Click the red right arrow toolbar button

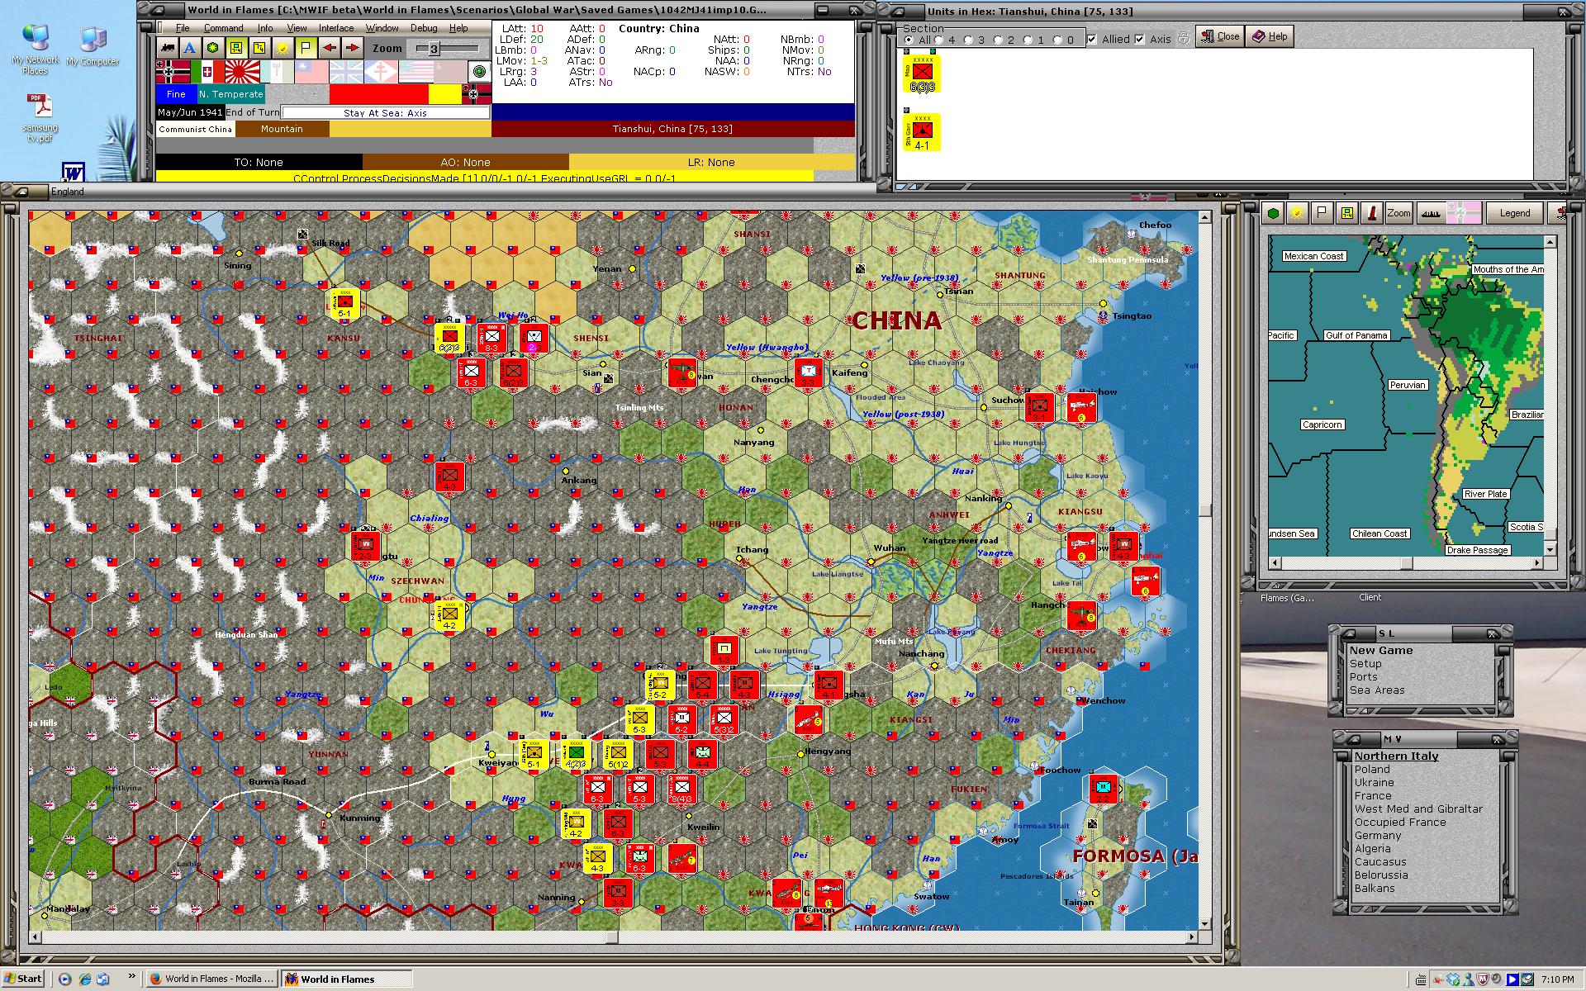352,48
